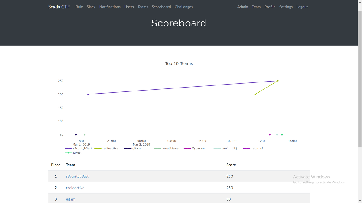Click the 'Score' column header
The width and height of the screenshot is (362, 203).
(231, 165)
